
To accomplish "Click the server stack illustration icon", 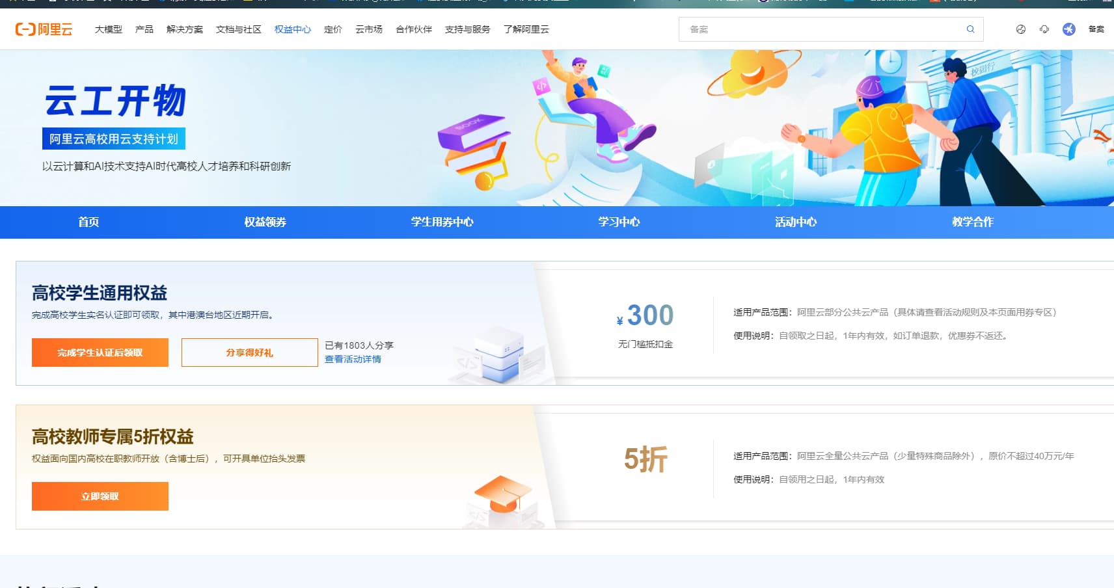I will (498, 356).
